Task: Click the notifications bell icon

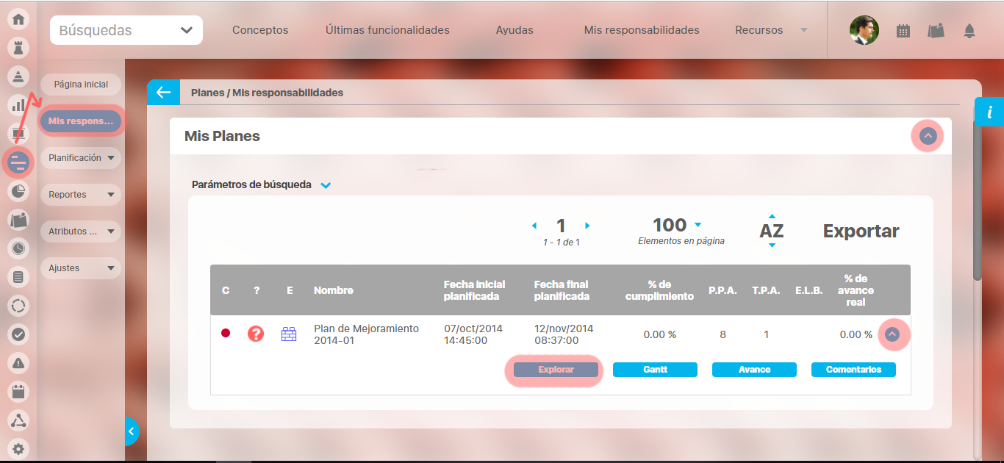Action: point(969,31)
